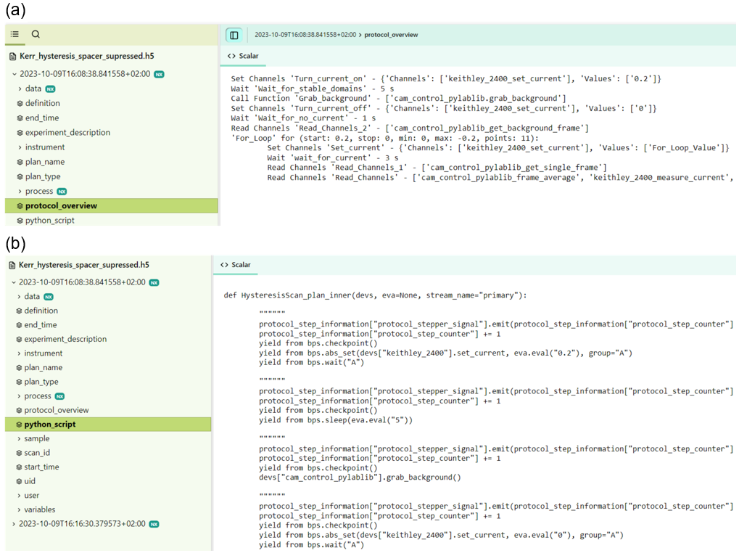Click the dataset icon beside start_time

click(x=19, y=467)
